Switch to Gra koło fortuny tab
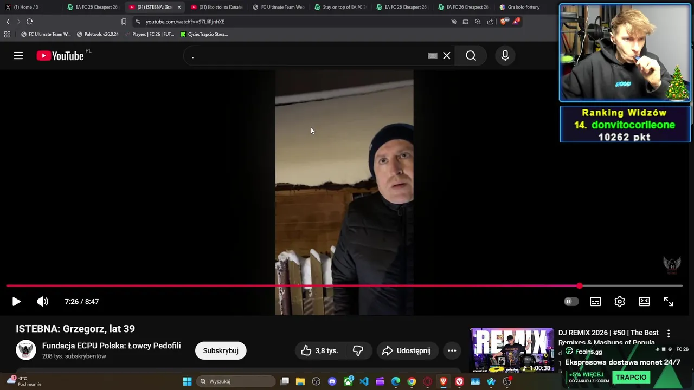This screenshot has width=694, height=390. 519,7
